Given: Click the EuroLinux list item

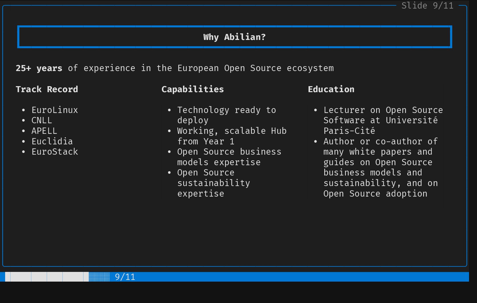Looking at the screenshot, I should [55, 110].
